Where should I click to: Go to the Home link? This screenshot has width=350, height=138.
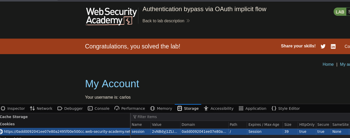[328, 64]
